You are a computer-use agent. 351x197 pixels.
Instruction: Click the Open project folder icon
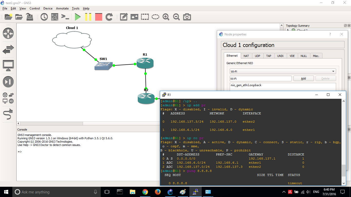point(19,17)
